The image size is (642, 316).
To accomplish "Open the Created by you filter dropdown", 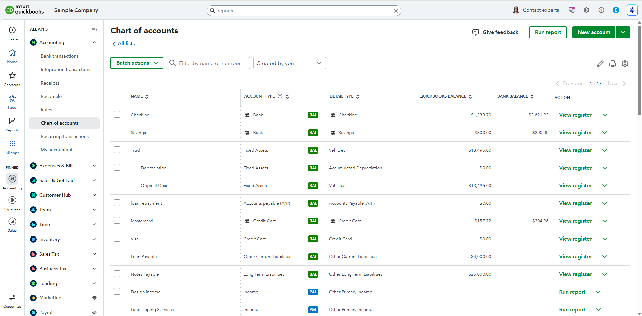I will point(290,63).
